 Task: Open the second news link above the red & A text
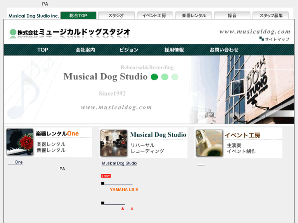click(x=114, y=203)
